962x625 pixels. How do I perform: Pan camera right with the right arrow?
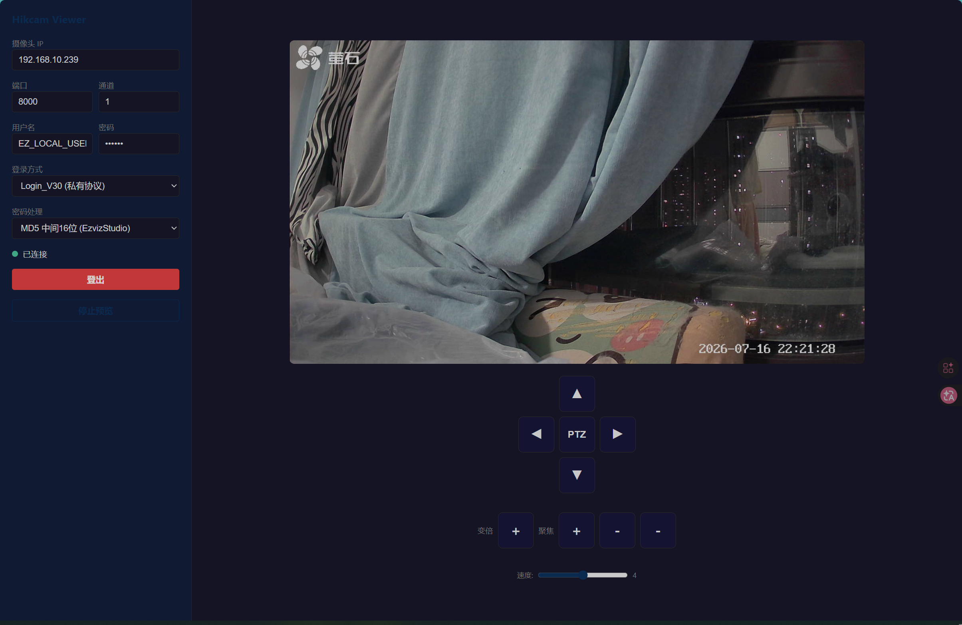618,434
